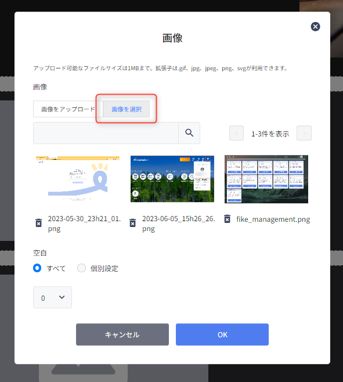This screenshot has width=343, height=382.
Task: Select the すべて radio button
Action: pos(37,268)
